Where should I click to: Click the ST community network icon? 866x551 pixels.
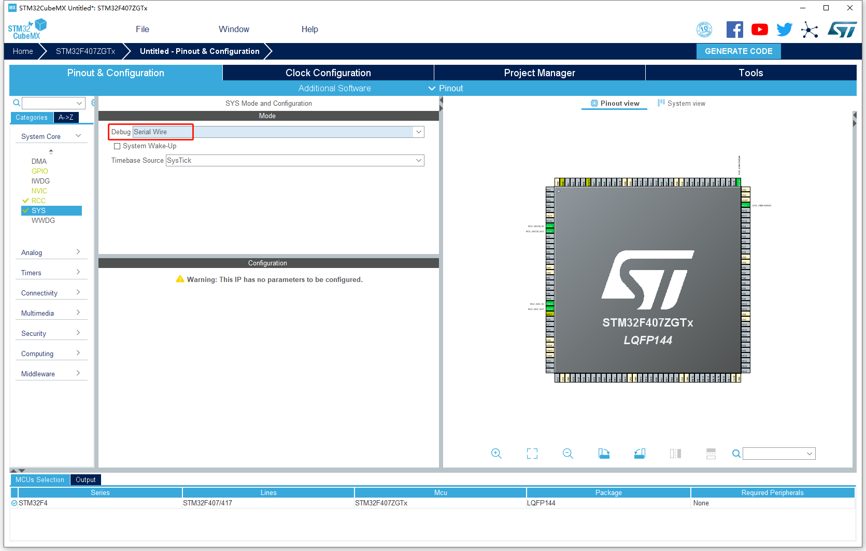810,30
